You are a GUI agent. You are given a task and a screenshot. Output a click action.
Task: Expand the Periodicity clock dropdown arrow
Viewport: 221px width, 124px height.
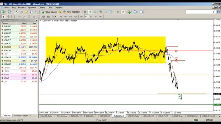(137, 12)
